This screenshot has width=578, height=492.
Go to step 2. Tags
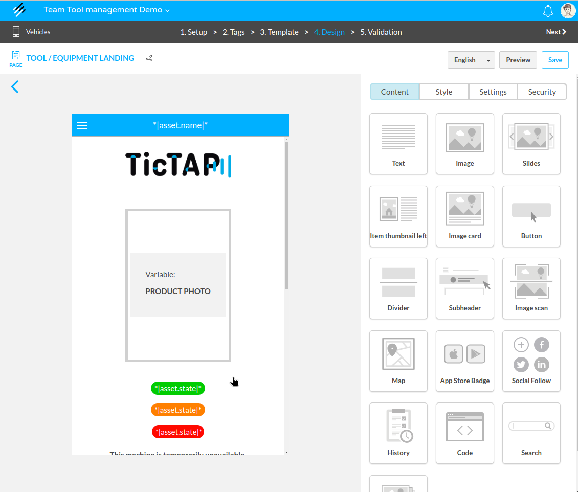tap(233, 32)
